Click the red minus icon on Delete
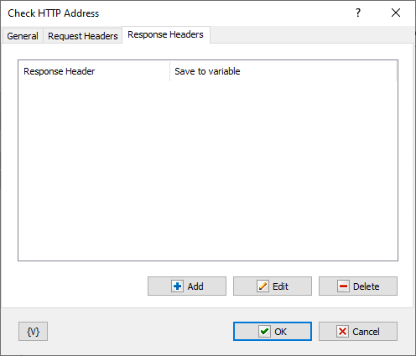The image size is (416, 356). click(343, 286)
